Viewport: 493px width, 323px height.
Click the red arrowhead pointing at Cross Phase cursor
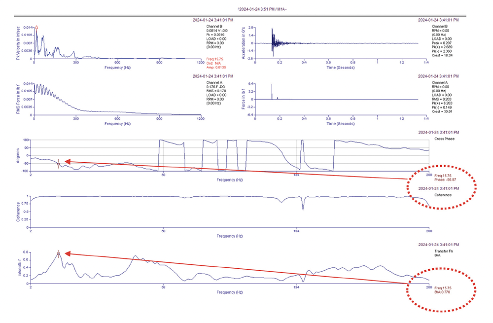(68, 161)
